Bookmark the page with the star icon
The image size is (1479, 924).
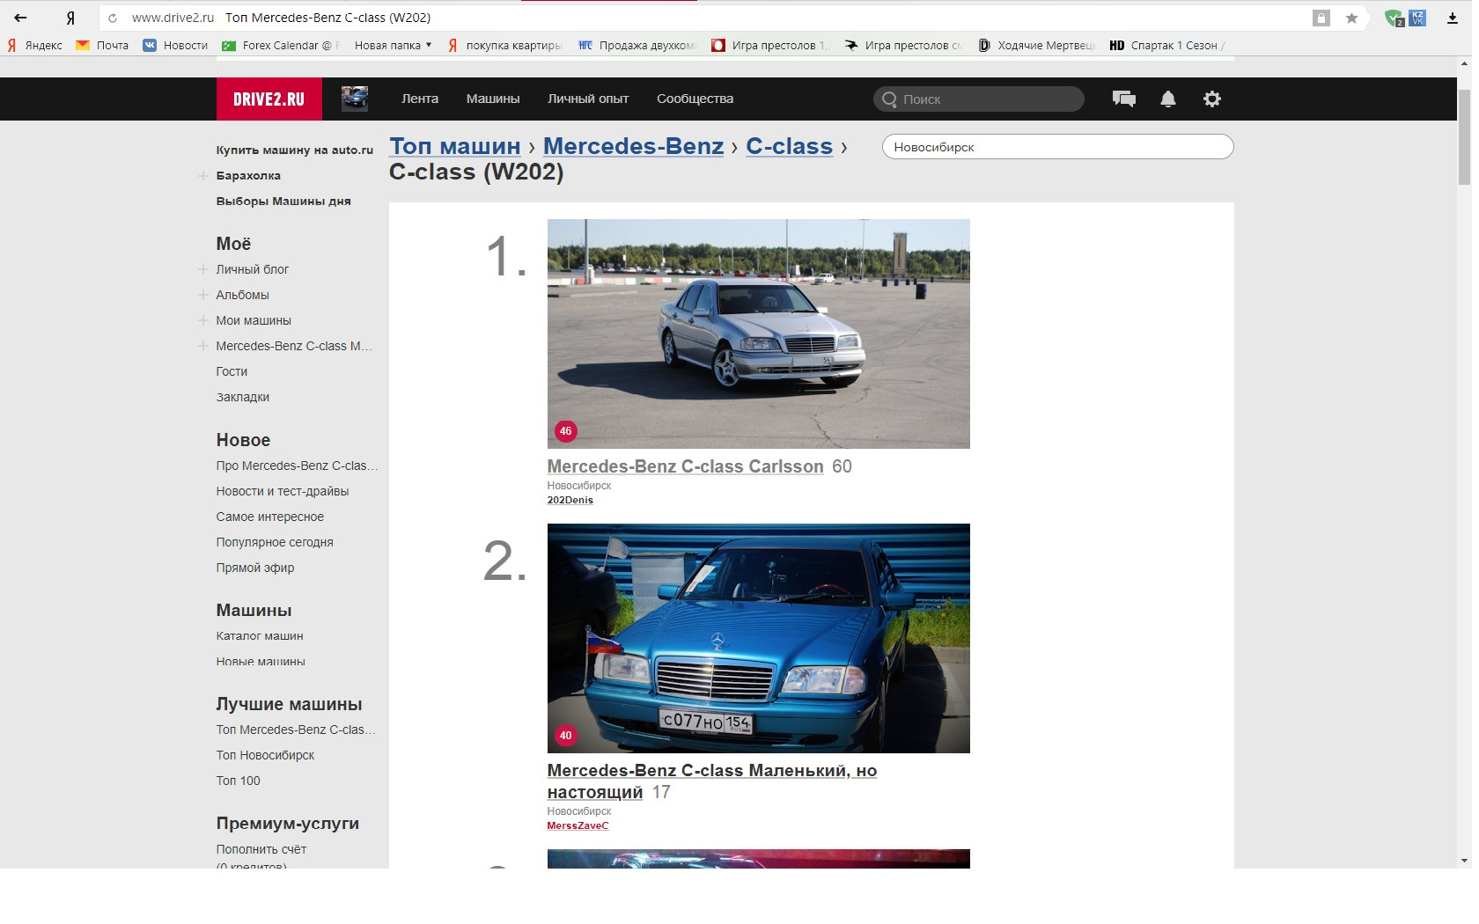(1351, 18)
